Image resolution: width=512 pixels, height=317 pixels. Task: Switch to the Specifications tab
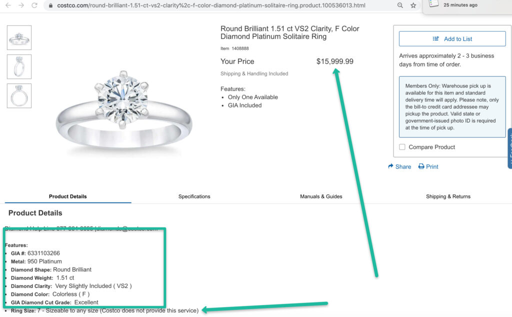pyautogui.click(x=194, y=196)
